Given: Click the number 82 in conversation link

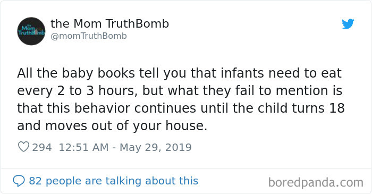Looking at the screenshot, I should pos(36,181).
